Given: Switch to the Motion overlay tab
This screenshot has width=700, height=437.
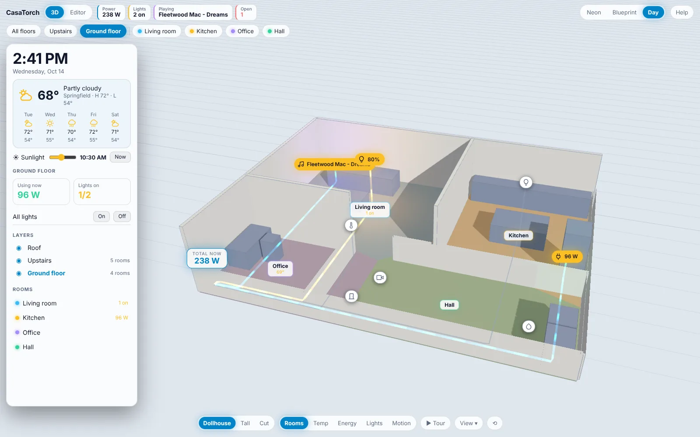Looking at the screenshot, I should pos(401,423).
